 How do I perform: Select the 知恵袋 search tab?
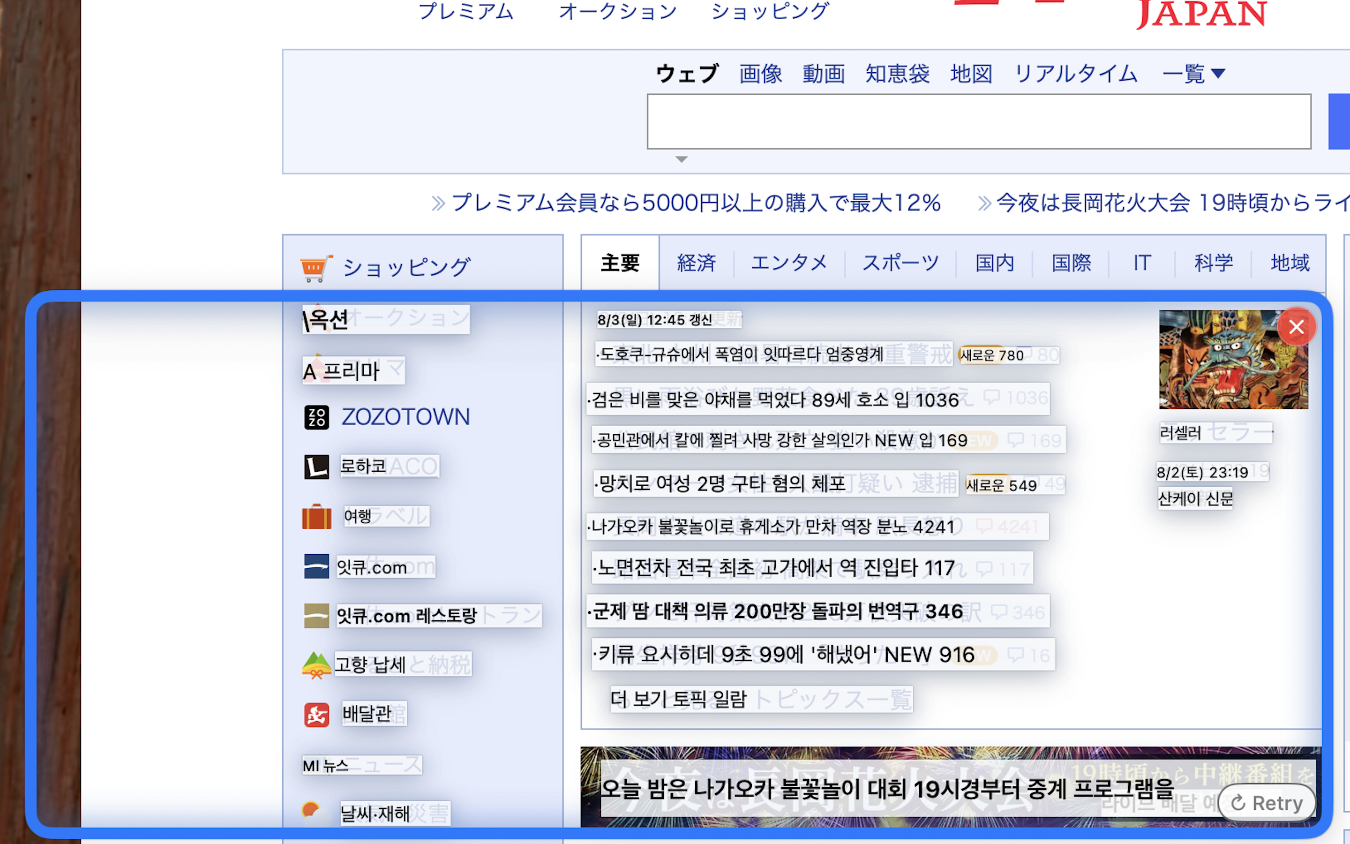(x=898, y=74)
